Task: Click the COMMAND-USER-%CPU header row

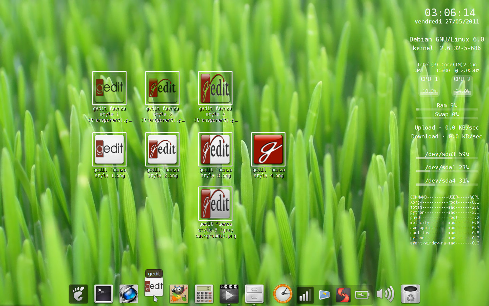Action: pyautogui.click(x=445, y=197)
